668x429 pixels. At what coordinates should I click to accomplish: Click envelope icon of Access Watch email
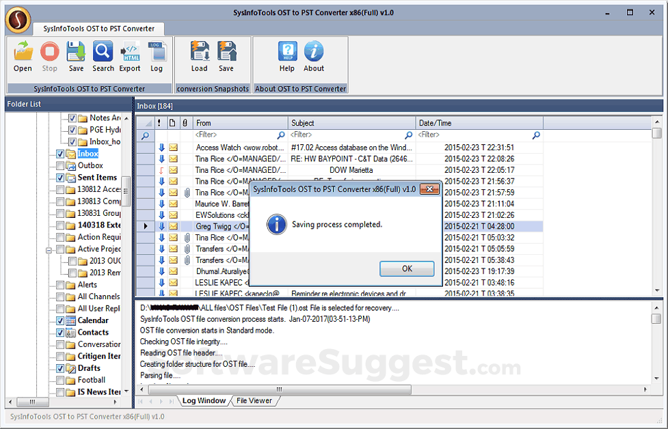point(174,148)
